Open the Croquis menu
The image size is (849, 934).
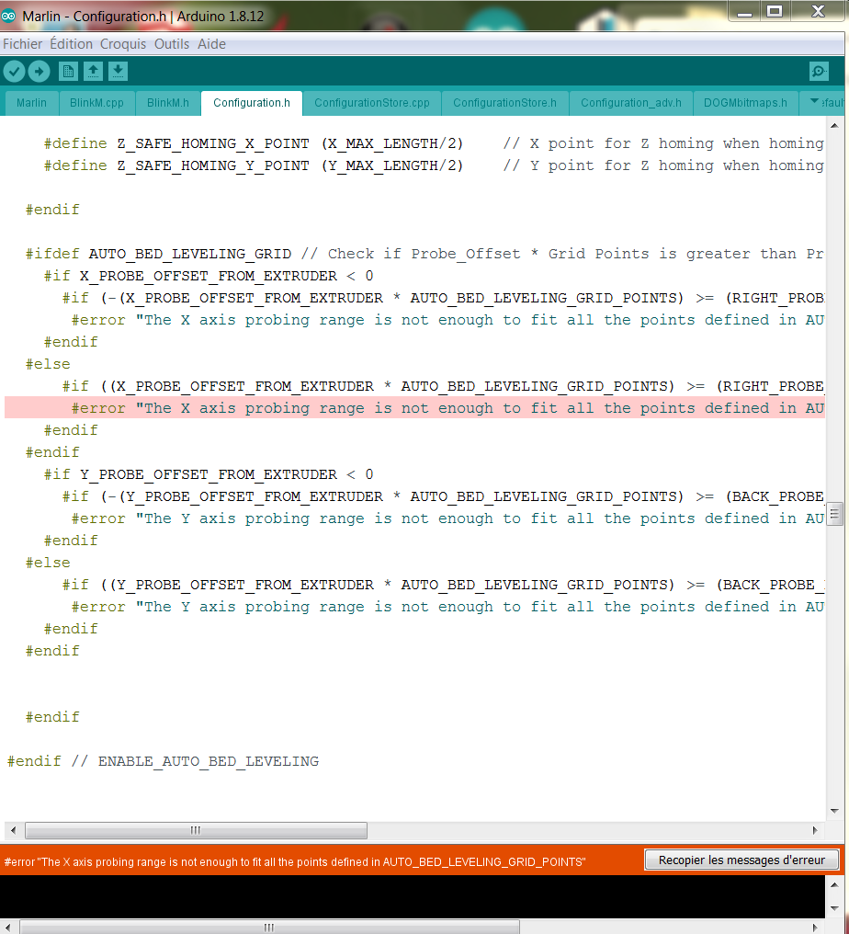point(122,44)
